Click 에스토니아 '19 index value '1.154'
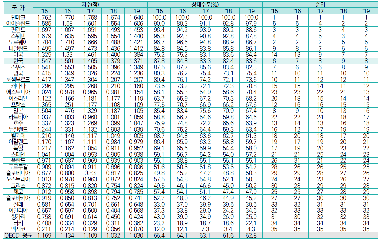 pyautogui.click(x=136, y=92)
